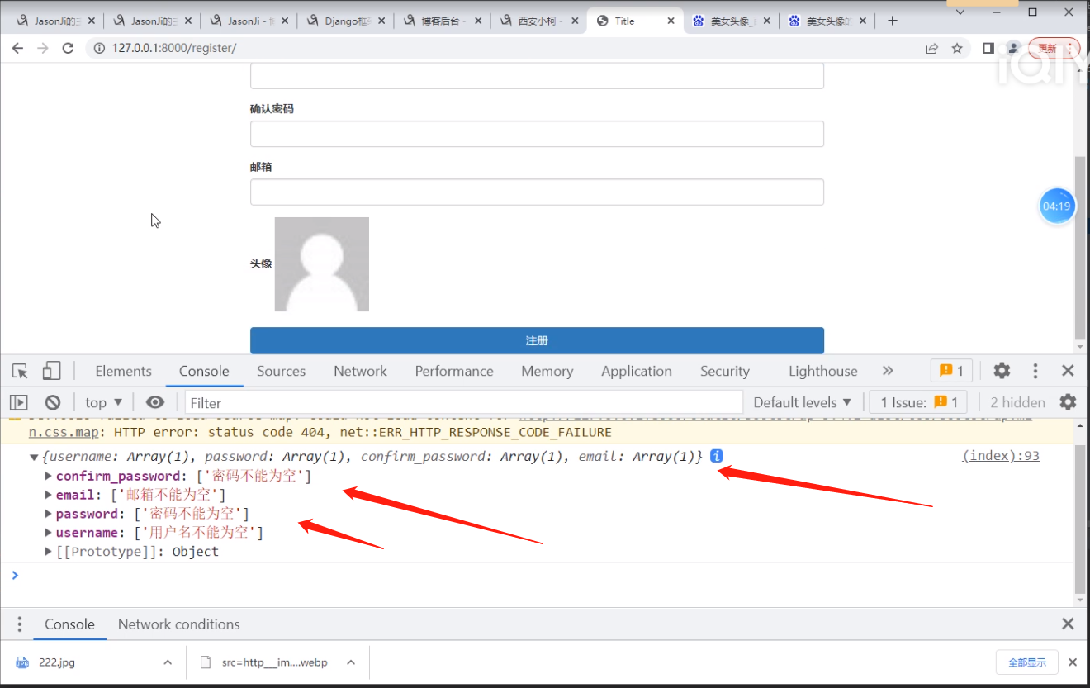
Task: Switch to the Elements tab
Action: [x=124, y=371]
